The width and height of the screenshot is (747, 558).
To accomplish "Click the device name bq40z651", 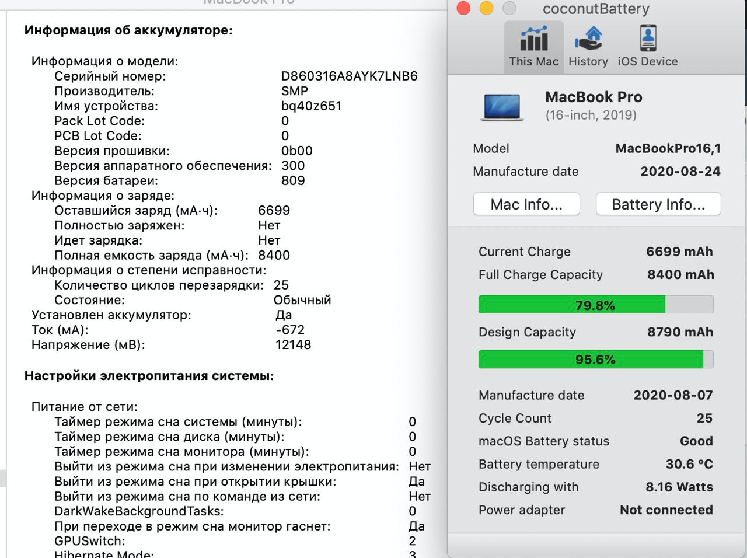I will (x=312, y=106).
